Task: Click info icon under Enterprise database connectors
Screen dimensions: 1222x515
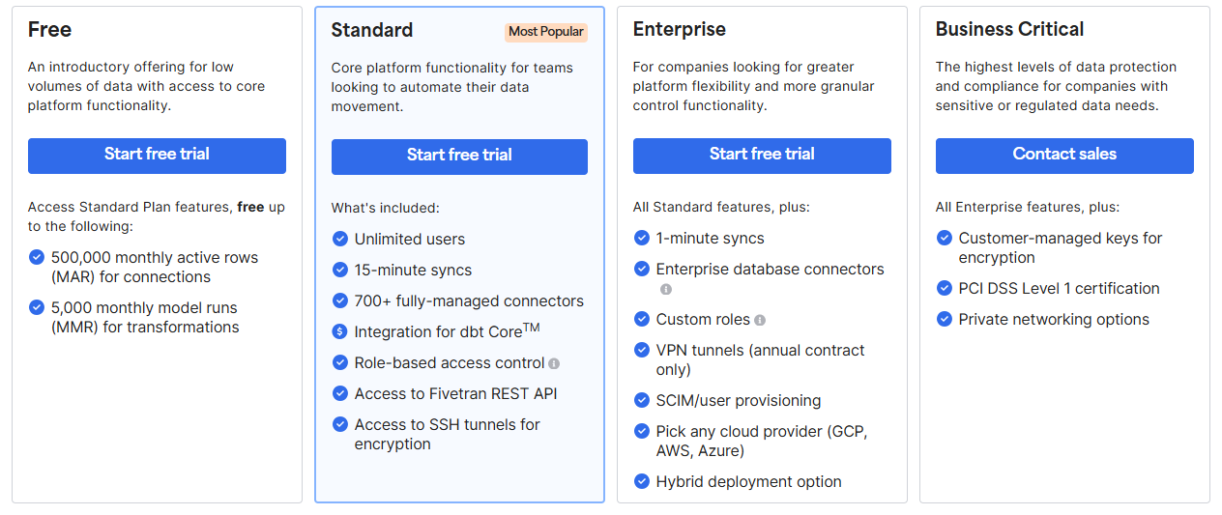Action: coord(666,289)
